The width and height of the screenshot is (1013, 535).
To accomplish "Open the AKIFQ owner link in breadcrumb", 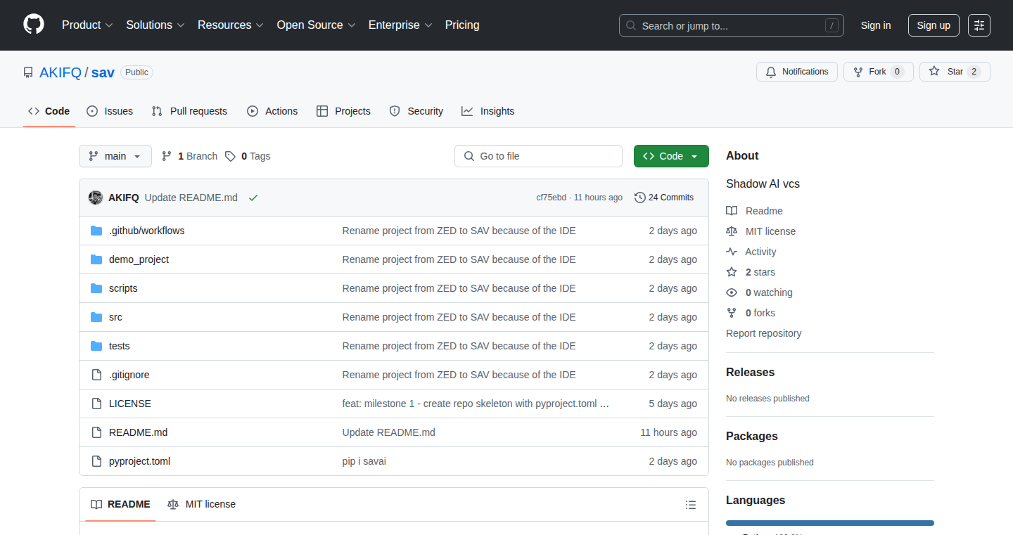I will click(60, 72).
